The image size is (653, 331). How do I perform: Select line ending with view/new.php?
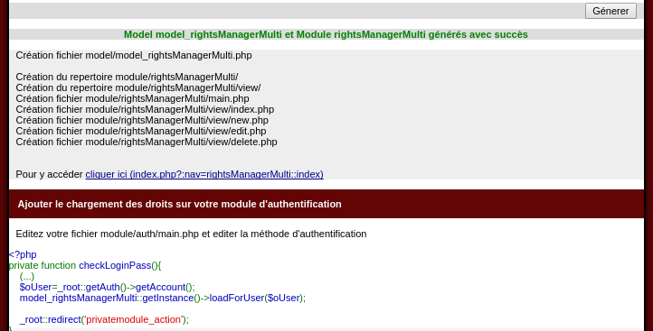142,120
